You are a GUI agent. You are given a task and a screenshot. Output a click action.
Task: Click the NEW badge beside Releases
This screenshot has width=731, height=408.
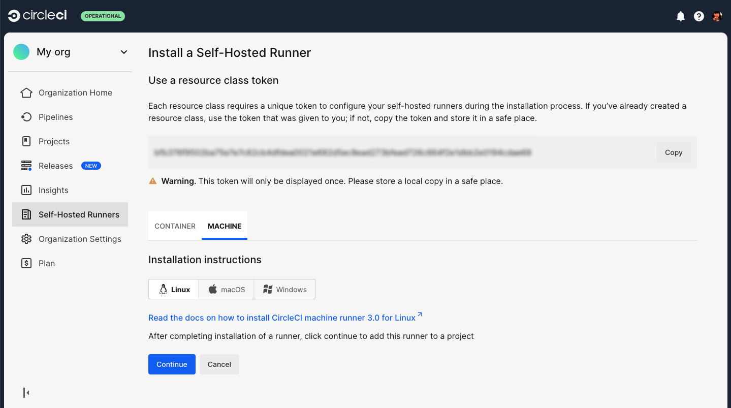tap(91, 166)
